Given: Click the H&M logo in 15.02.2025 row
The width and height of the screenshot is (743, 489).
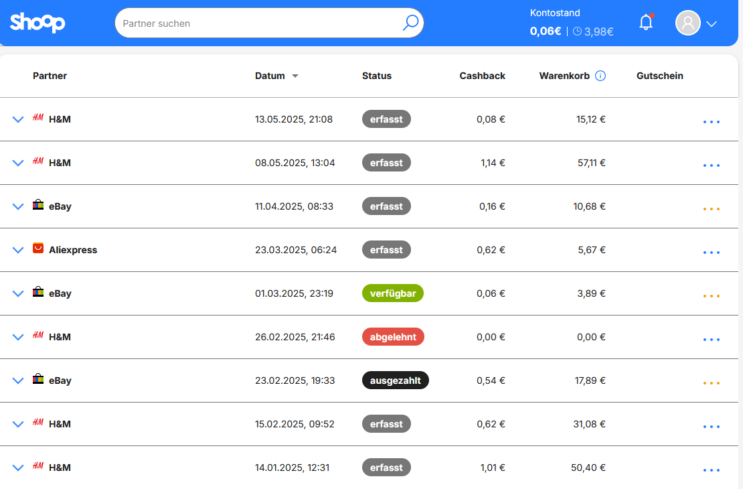Looking at the screenshot, I should pos(38,422).
